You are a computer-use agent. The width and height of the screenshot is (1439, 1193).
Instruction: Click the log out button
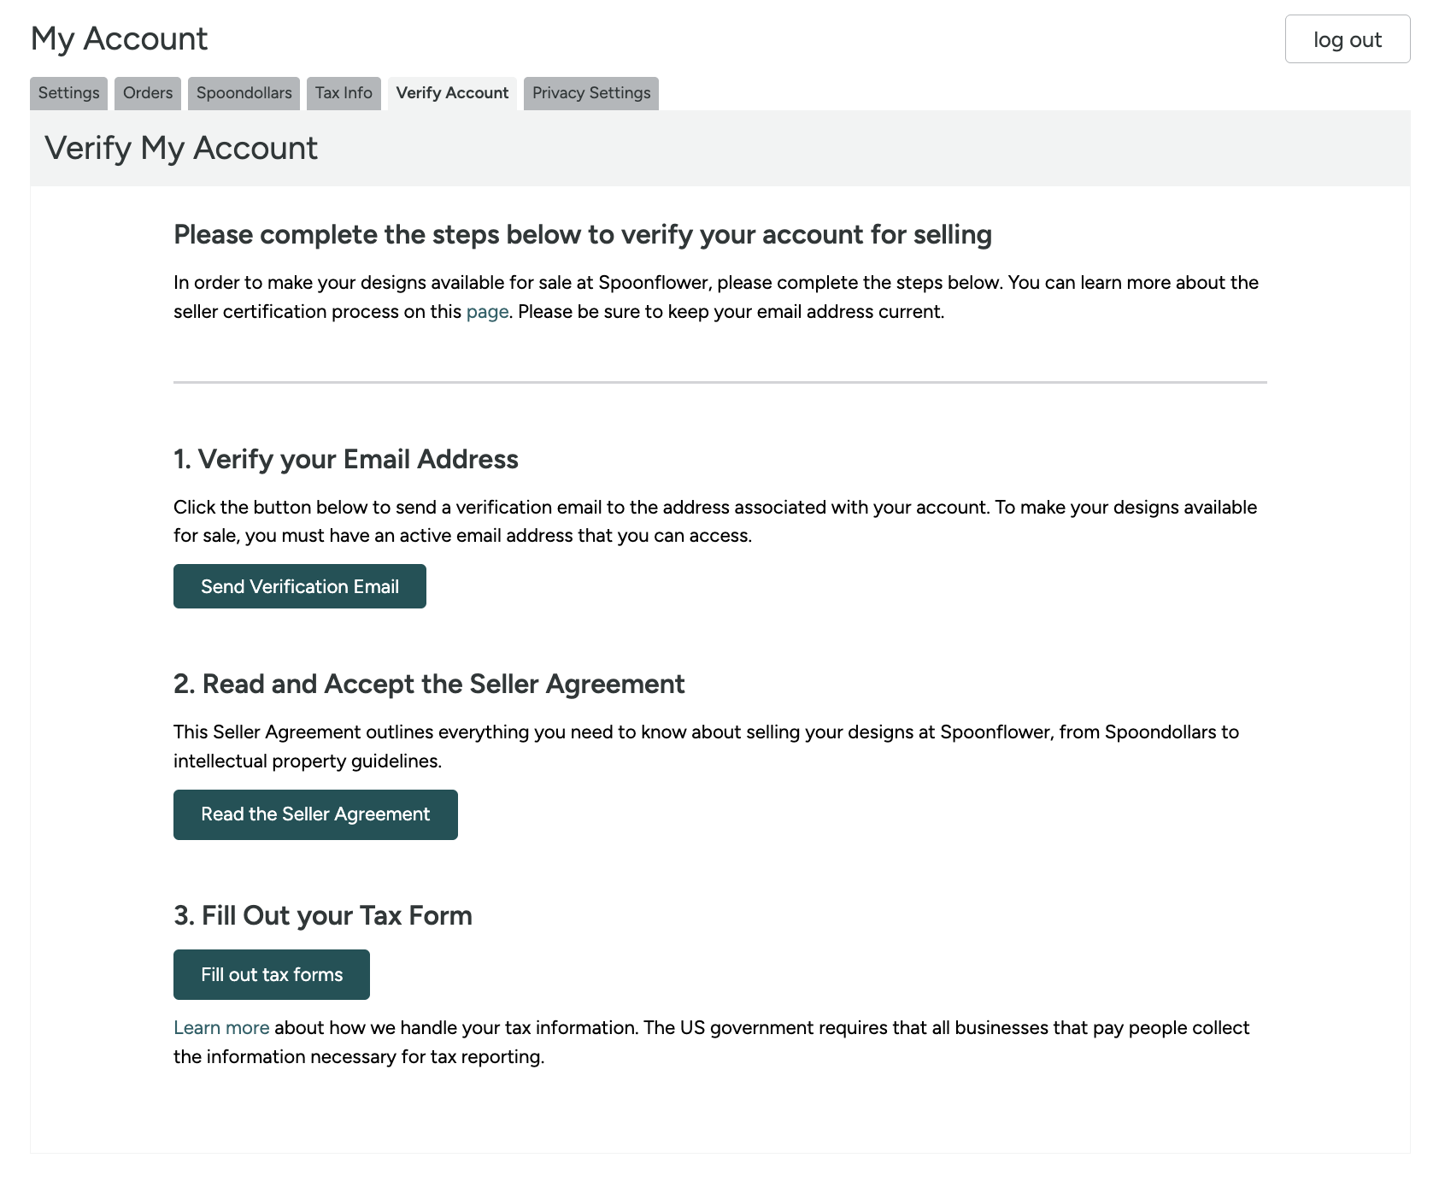(x=1347, y=38)
